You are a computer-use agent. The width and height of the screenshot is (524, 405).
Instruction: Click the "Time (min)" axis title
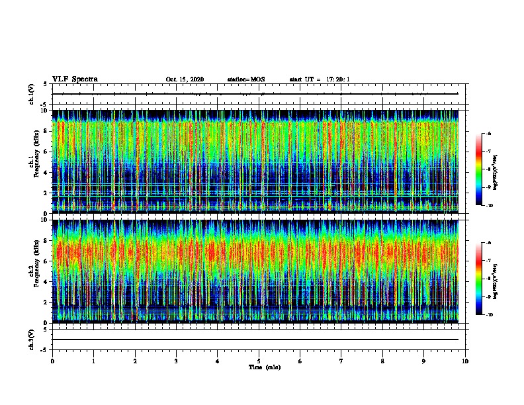[265, 367]
